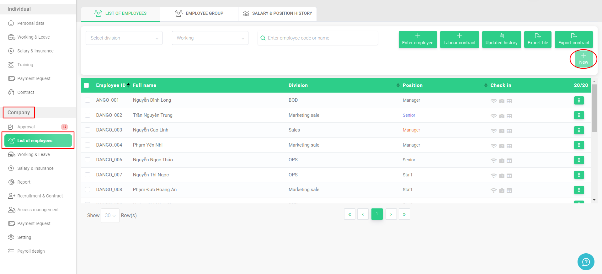Viewport: 602px width, 274px height.
Task: Open actions menu for Trần Nguyên Trung
Action: pyautogui.click(x=579, y=115)
